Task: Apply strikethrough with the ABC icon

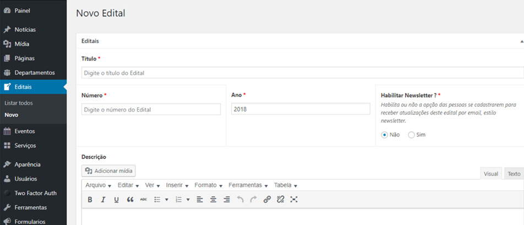Action: click(144, 200)
